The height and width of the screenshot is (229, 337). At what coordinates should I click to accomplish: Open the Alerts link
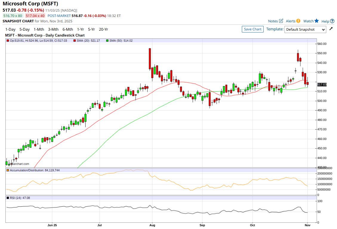(x=290, y=21)
